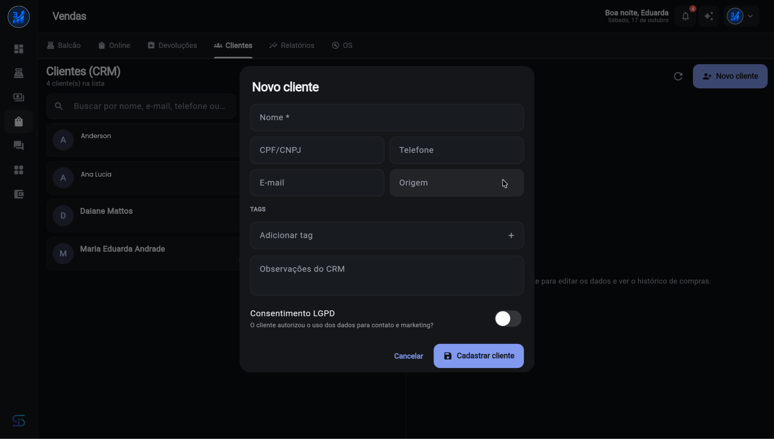Click the Adicionar tag field
This screenshot has width=774, height=439.
click(387, 236)
